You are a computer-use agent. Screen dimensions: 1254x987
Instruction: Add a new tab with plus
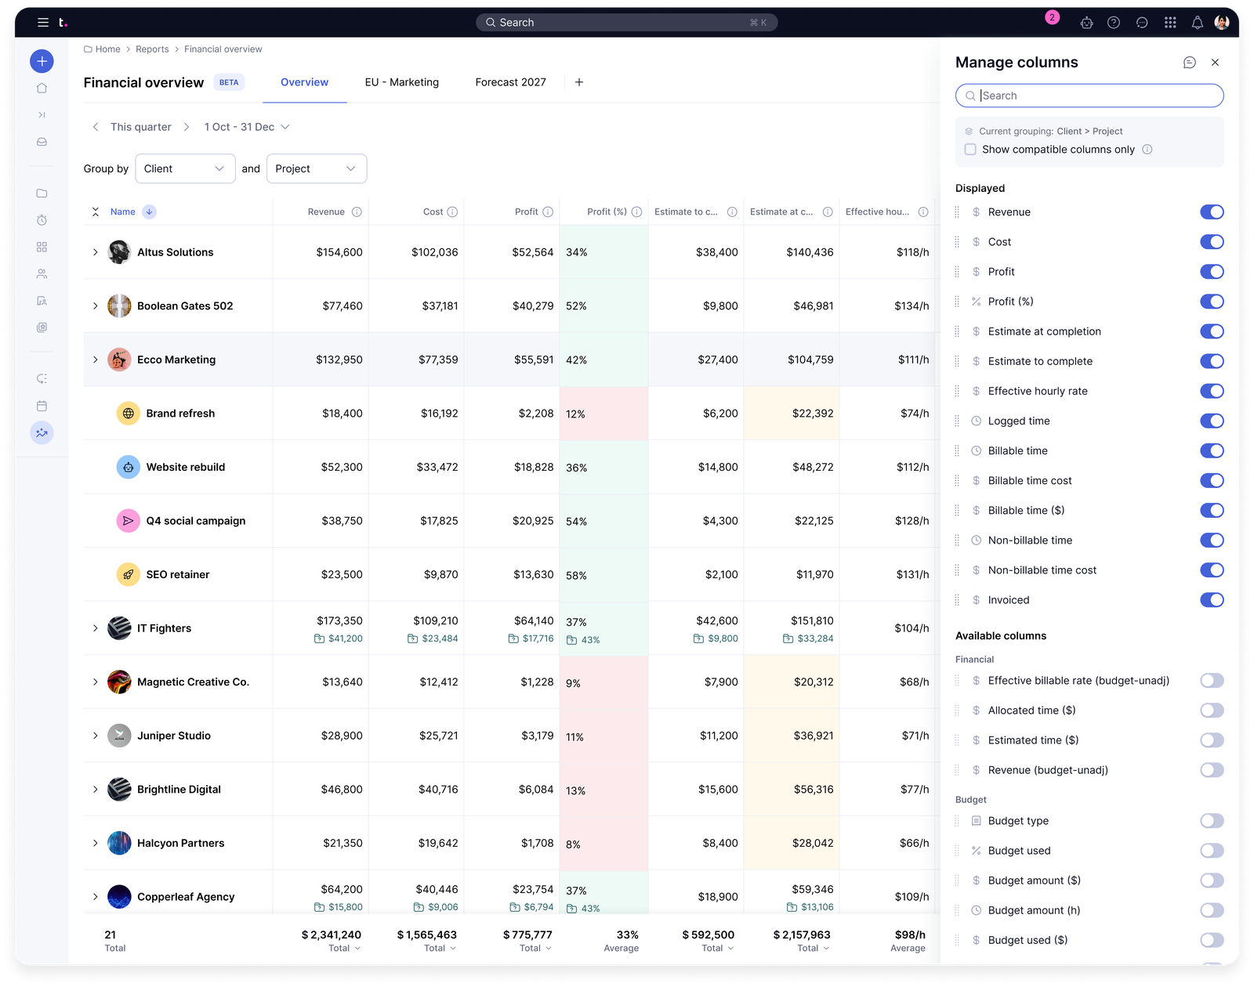pos(579,82)
